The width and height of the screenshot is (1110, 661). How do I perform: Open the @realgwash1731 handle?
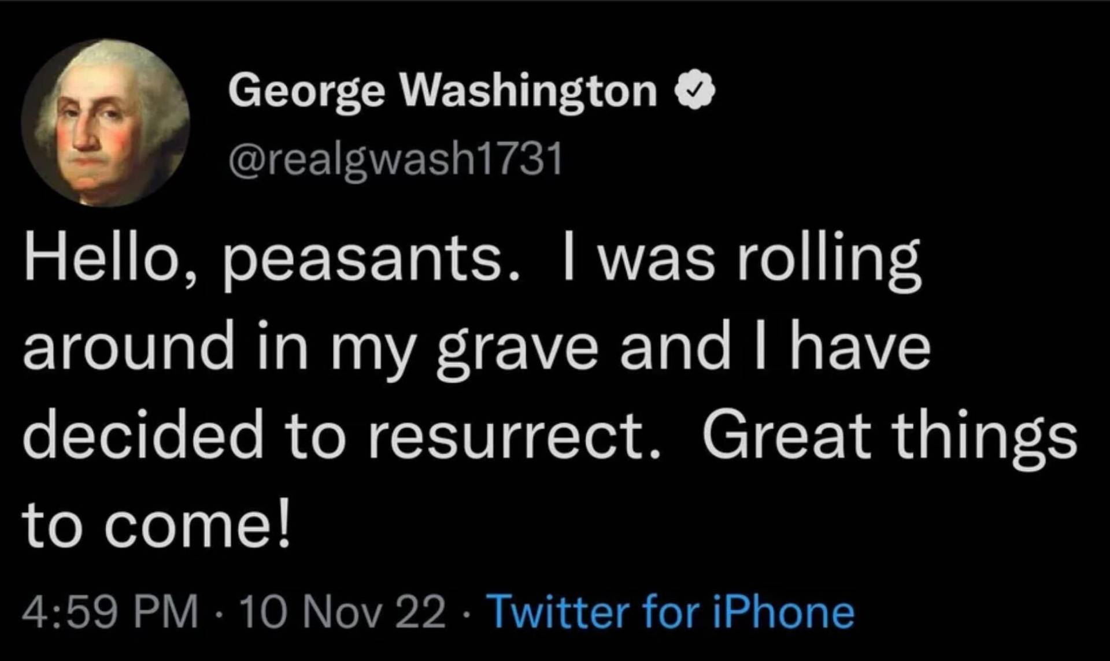click(395, 159)
